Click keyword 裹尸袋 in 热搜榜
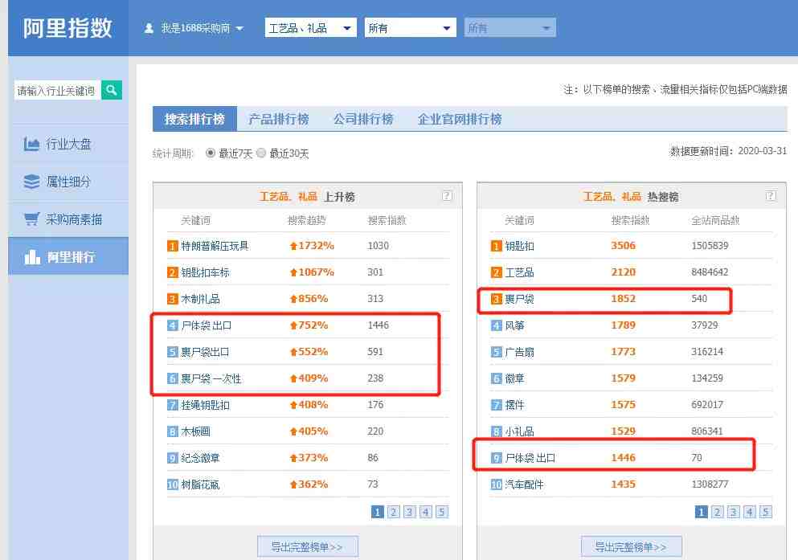The height and width of the screenshot is (560, 798). click(x=519, y=299)
